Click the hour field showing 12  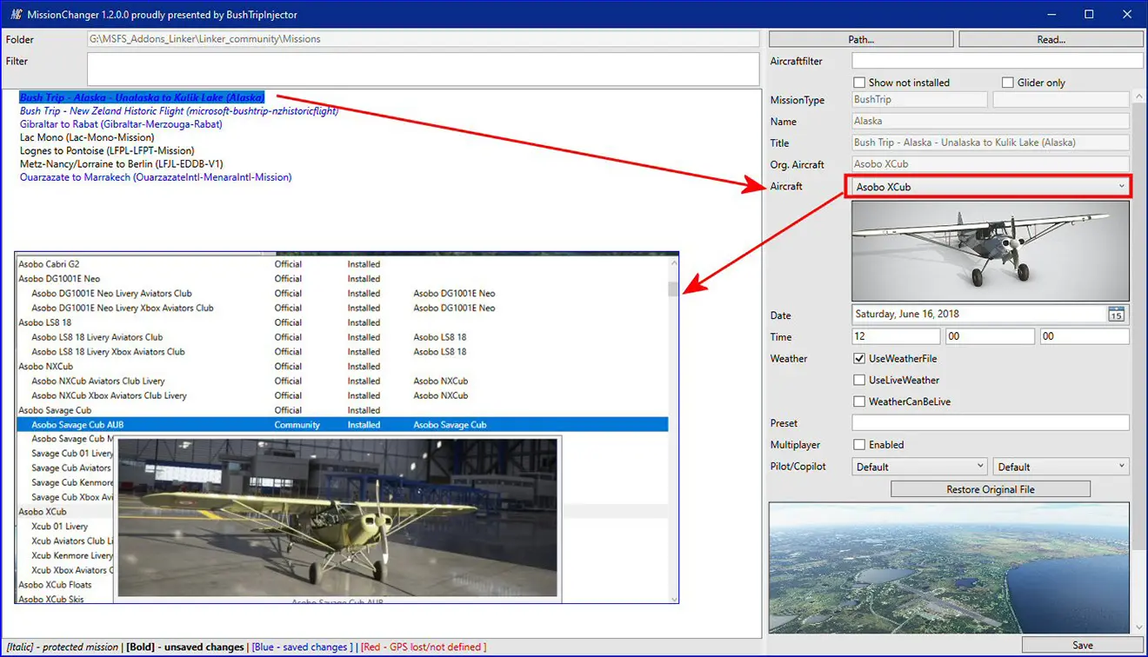(x=896, y=336)
